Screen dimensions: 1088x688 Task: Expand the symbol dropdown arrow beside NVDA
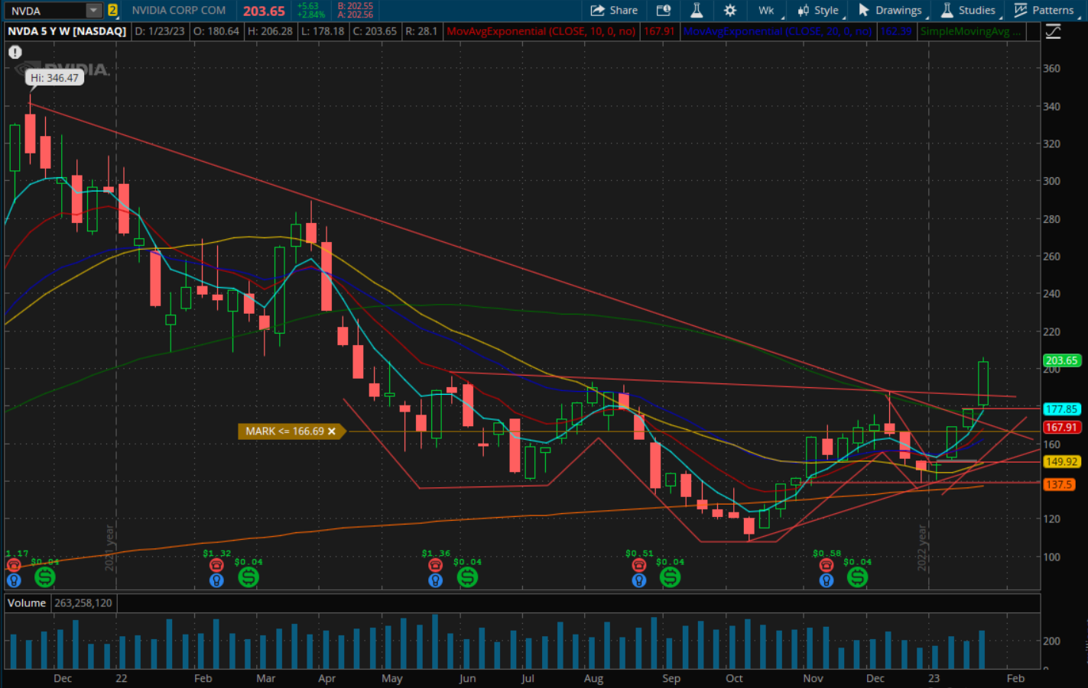click(93, 11)
